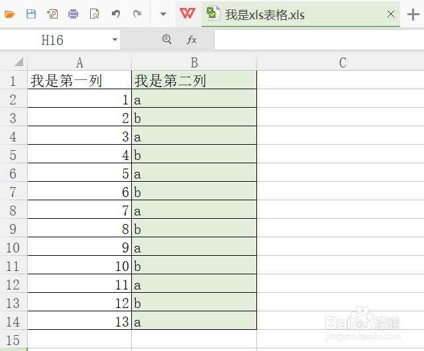The height and width of the screenshot is (351, 424).
Task: Add a new document tab
Action: coord(413,15)
